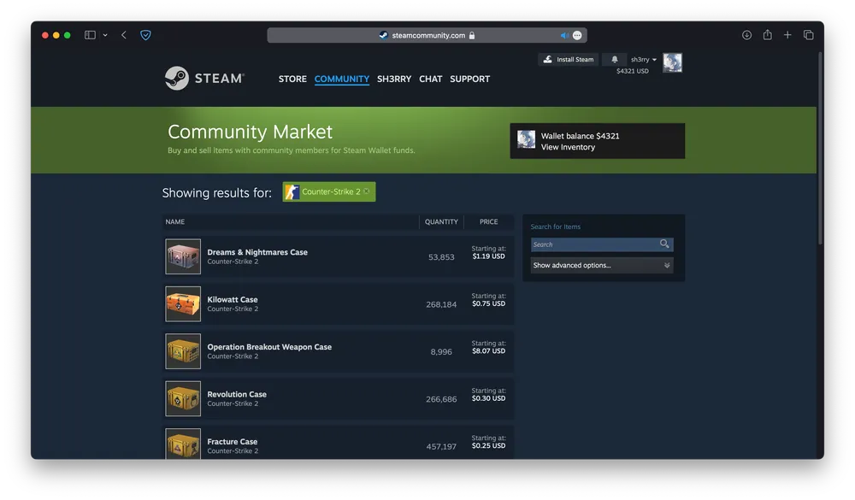Show the Safari downloads icon
Viewport: 855px width, 500px height.
click(746, 35)
